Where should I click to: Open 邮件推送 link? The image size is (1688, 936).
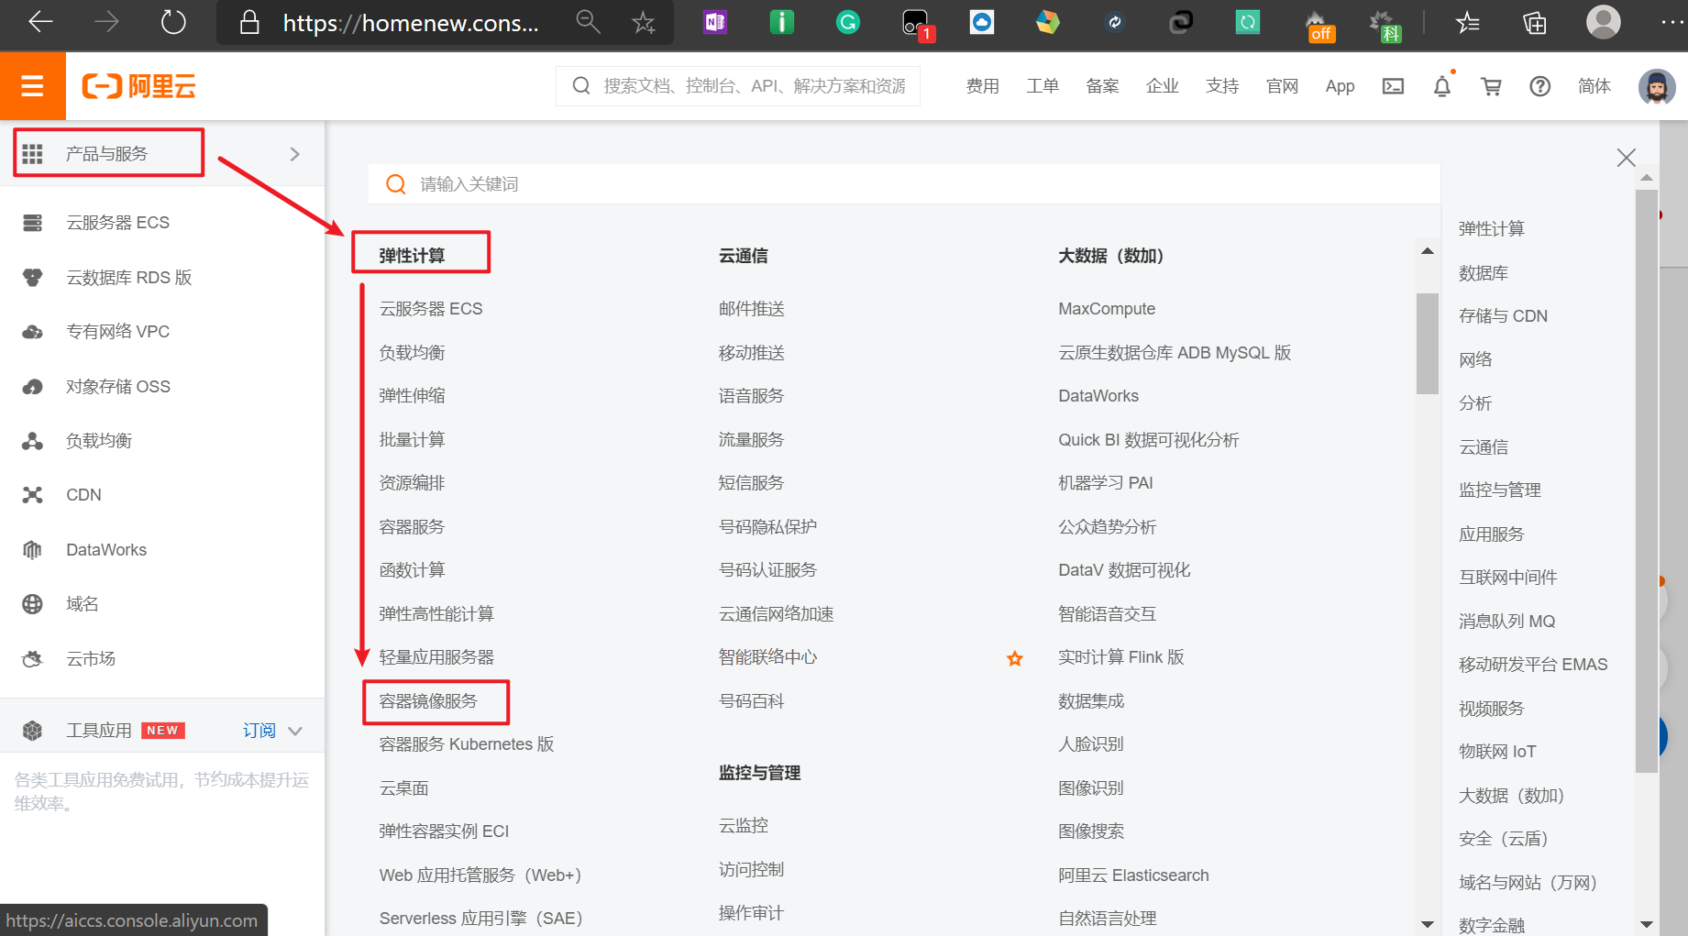pos(752,309)
